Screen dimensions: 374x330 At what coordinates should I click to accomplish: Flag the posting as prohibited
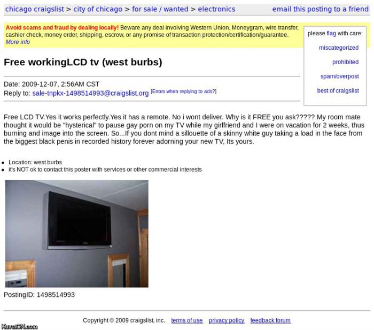(x=345, y=62)
